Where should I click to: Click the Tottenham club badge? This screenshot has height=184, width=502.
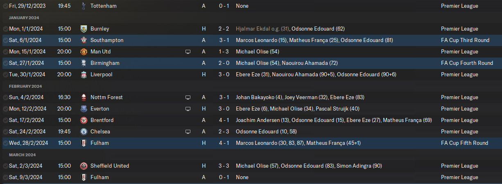(x=84, y=6)
